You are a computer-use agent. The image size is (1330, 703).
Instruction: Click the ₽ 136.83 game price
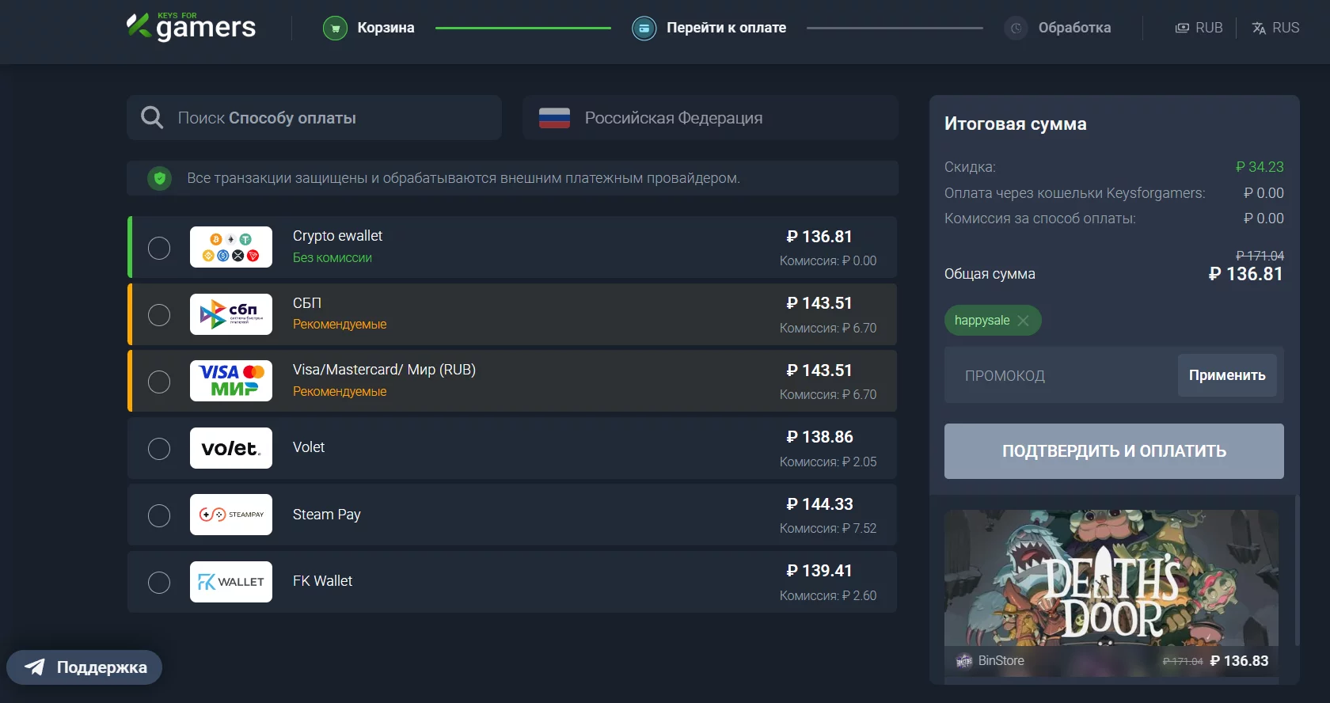click(1239, 661)
